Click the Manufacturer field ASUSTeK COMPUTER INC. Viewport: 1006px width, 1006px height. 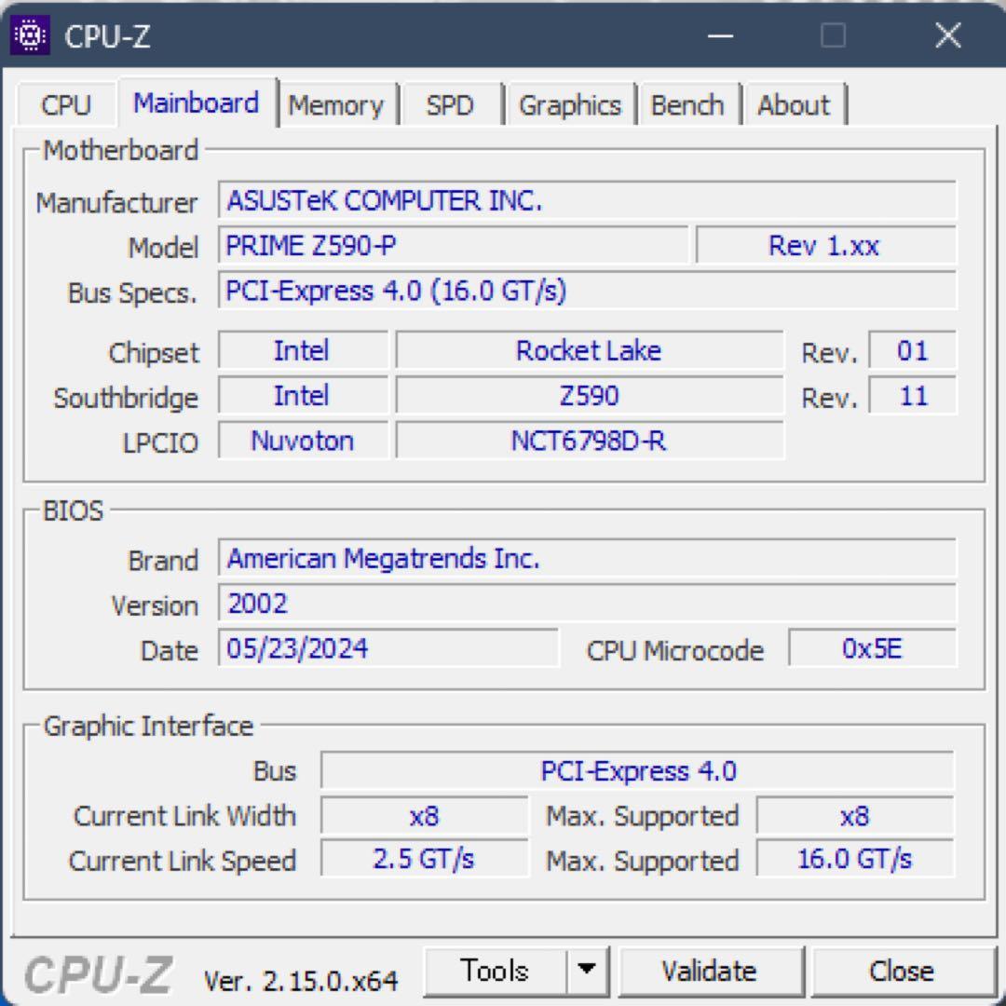(x=587, y=200)
